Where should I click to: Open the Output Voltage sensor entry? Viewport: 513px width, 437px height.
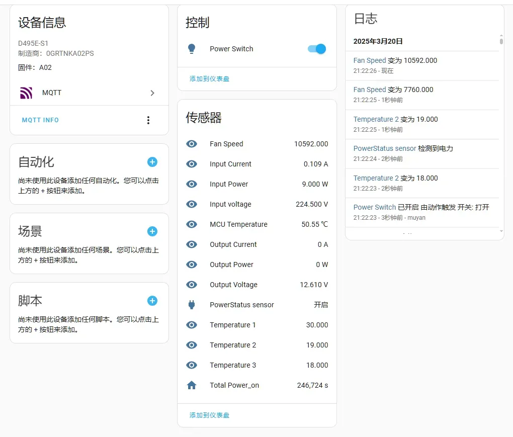pos(256,285)
